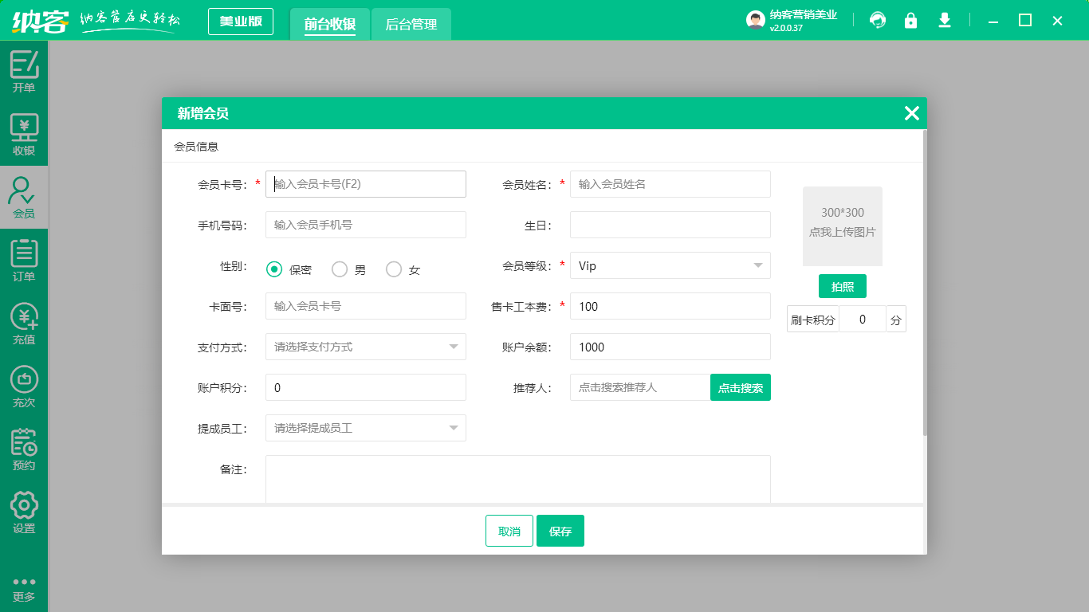Select the 女 gender radio button
This screenshot has height=612, width=1089.
tap(394, 269)
